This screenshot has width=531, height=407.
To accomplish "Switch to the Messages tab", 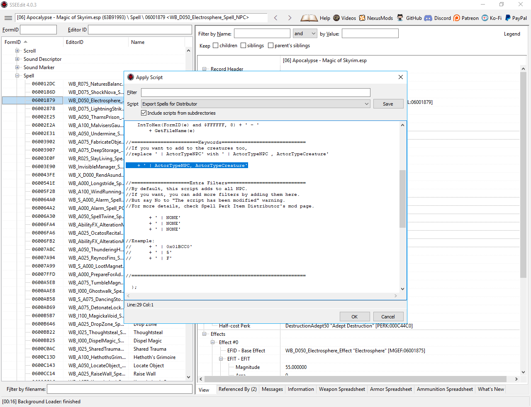I will pos(272,389).
